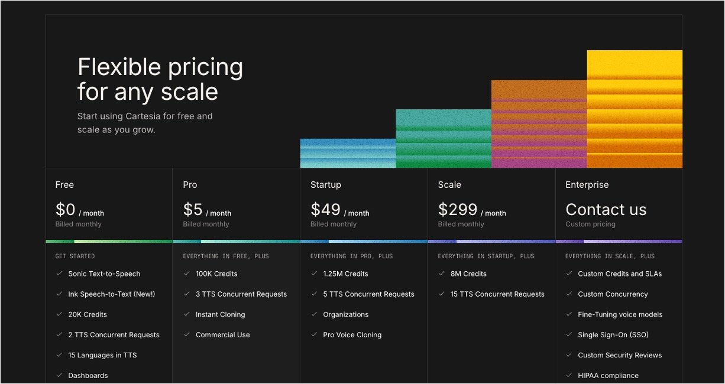Click the Flexible pricing for any scale headline

[160, 79]
